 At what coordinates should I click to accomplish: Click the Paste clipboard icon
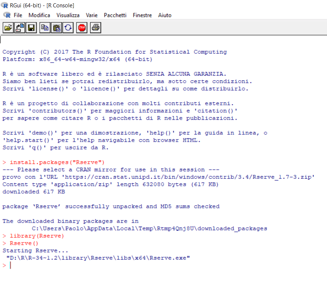coord(57,28)
